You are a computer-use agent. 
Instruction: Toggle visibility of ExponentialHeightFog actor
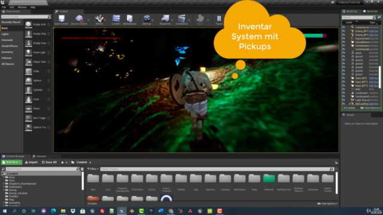click(344, 38)
